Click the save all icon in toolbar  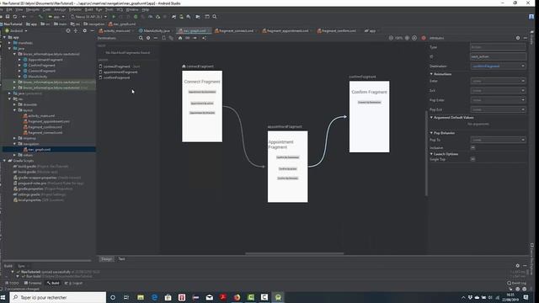click(8, 17)
